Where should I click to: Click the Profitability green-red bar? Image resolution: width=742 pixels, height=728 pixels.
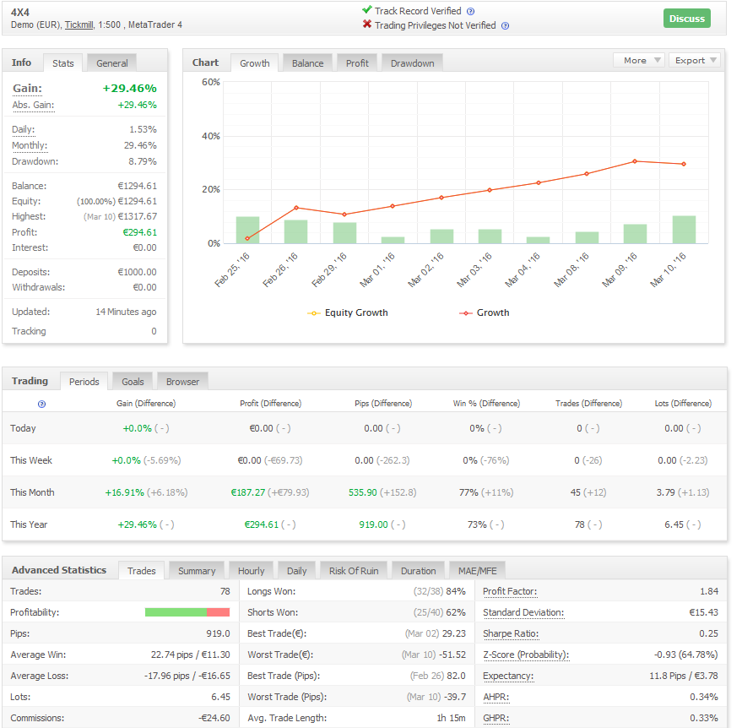click(x=187, y=612)
